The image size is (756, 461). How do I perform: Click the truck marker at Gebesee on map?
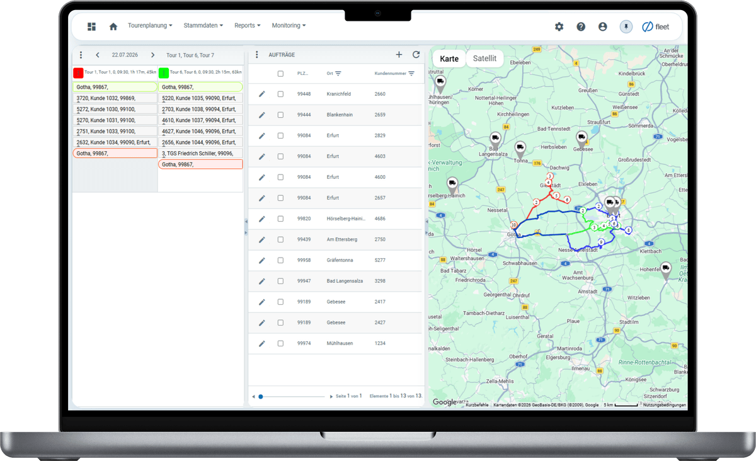(581, 139)
